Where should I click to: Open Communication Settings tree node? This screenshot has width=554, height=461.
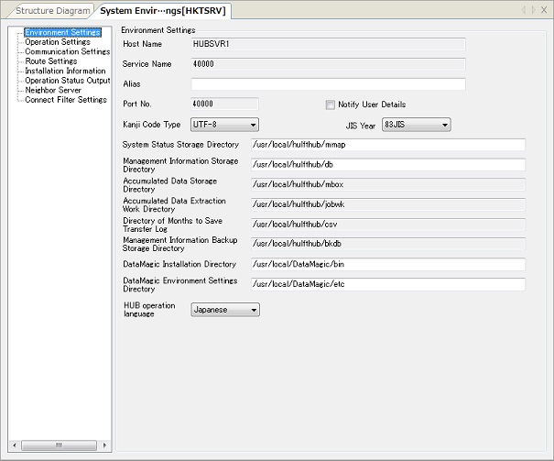[67, 52]
